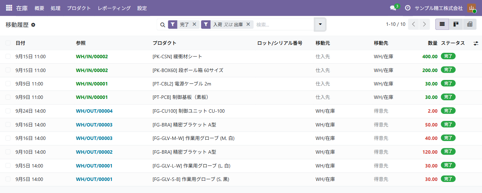Switch to list view
Image resolution: width=482 pixels, height=193 pixels.
click(x=442, y=24)
